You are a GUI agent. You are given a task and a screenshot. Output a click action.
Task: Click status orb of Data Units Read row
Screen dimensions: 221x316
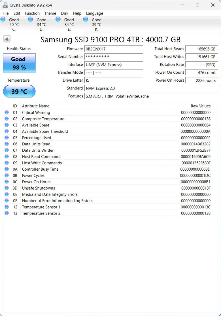coord(7,144)
